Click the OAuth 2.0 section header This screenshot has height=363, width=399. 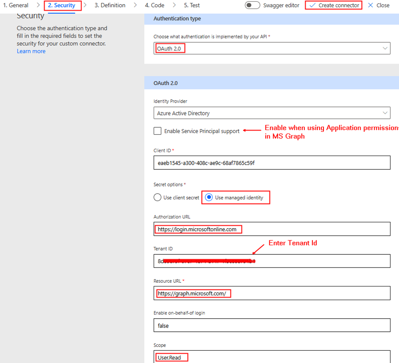point(271,83)
